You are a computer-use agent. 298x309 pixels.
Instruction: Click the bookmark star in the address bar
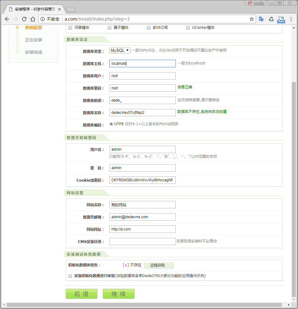(252, 19)
